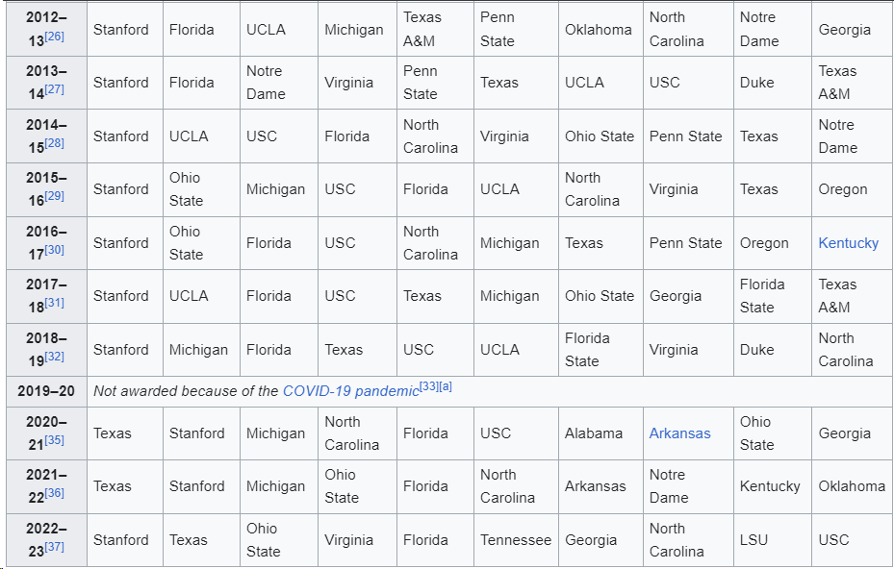894x569 pixels.
Task: Follow the COVID-19 pandemic link
Action: 350,391
